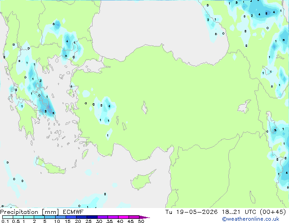289x223 pixels.
Task: Click the 0.1–0.5 mm palest legend swatch
Action: pos(8,217)
